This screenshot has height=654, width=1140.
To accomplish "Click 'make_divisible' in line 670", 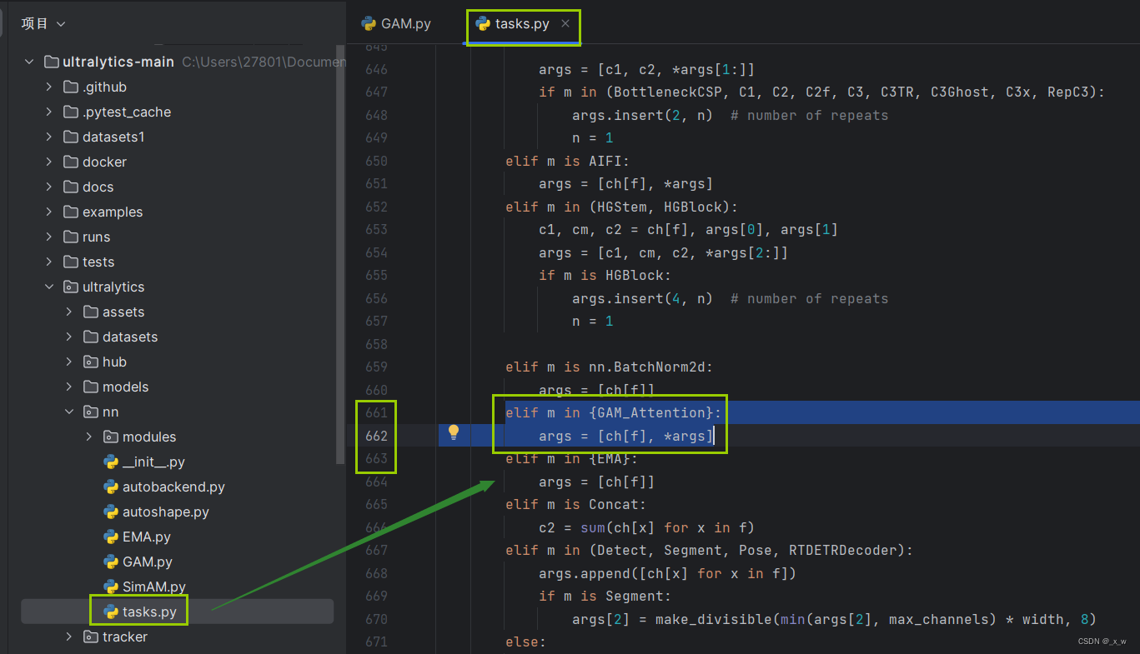I will click(x=713, y=619).
